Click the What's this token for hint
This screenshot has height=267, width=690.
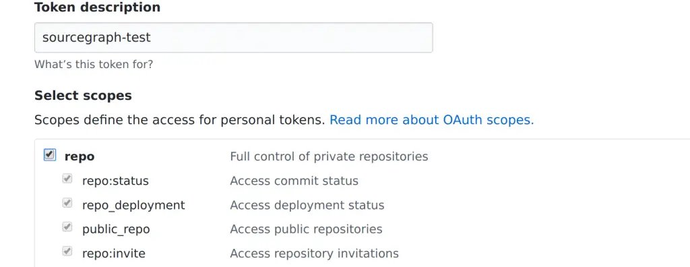coord(94,65)
